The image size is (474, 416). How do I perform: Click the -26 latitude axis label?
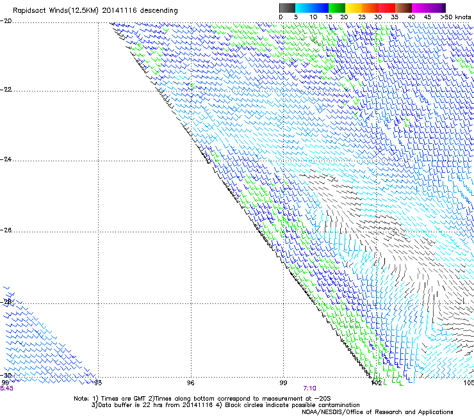click(6, 230)
